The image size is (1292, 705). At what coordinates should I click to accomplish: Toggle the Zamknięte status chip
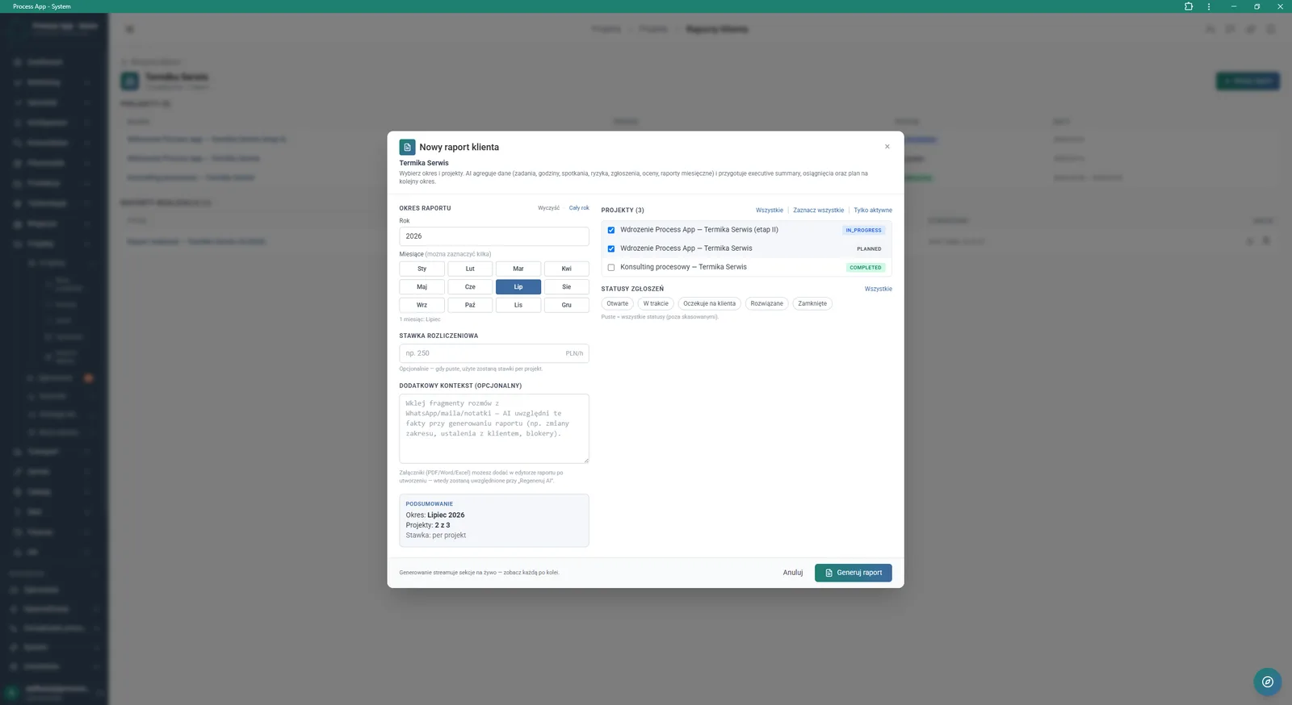point(812,304)
